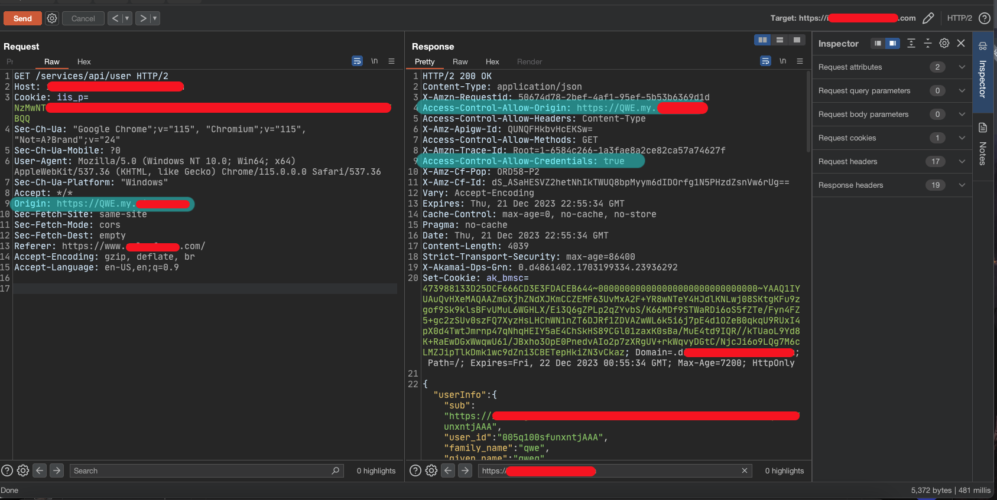
Task: Switch Request view to Raw tab
Action: click(52, 61)
